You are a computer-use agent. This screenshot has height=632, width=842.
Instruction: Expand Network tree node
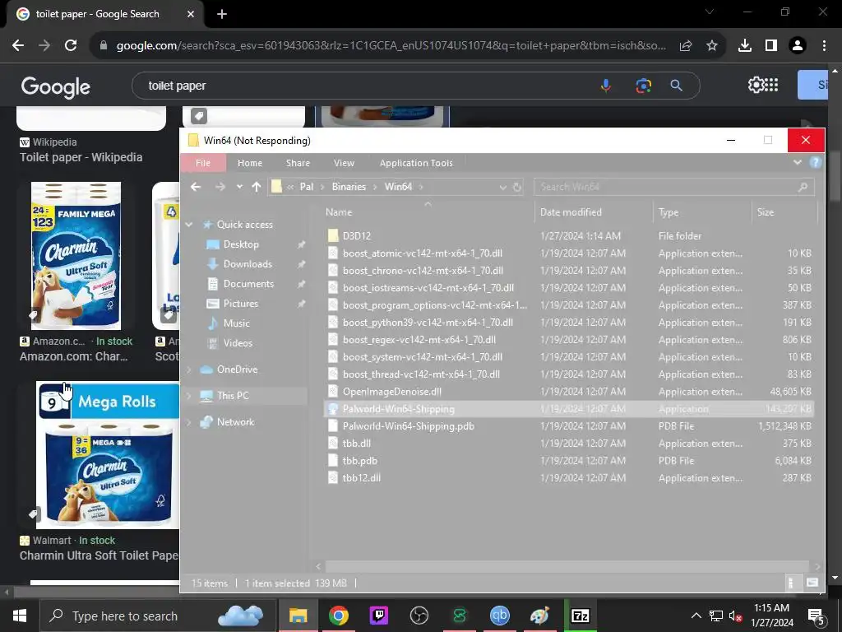tap(189, 422)
